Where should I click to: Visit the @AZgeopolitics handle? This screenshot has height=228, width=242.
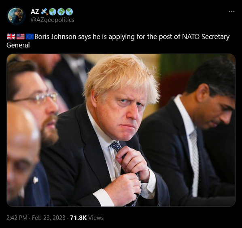click(53, 20)
